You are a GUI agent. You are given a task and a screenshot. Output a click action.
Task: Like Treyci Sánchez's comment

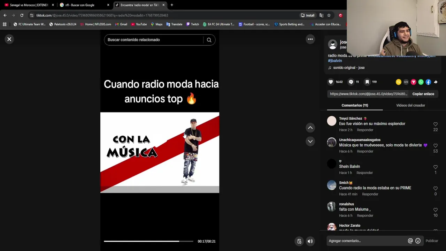pyautogui.click(x=435, y=124)
